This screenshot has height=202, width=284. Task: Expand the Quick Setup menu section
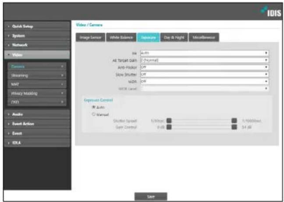pos(37,26)
